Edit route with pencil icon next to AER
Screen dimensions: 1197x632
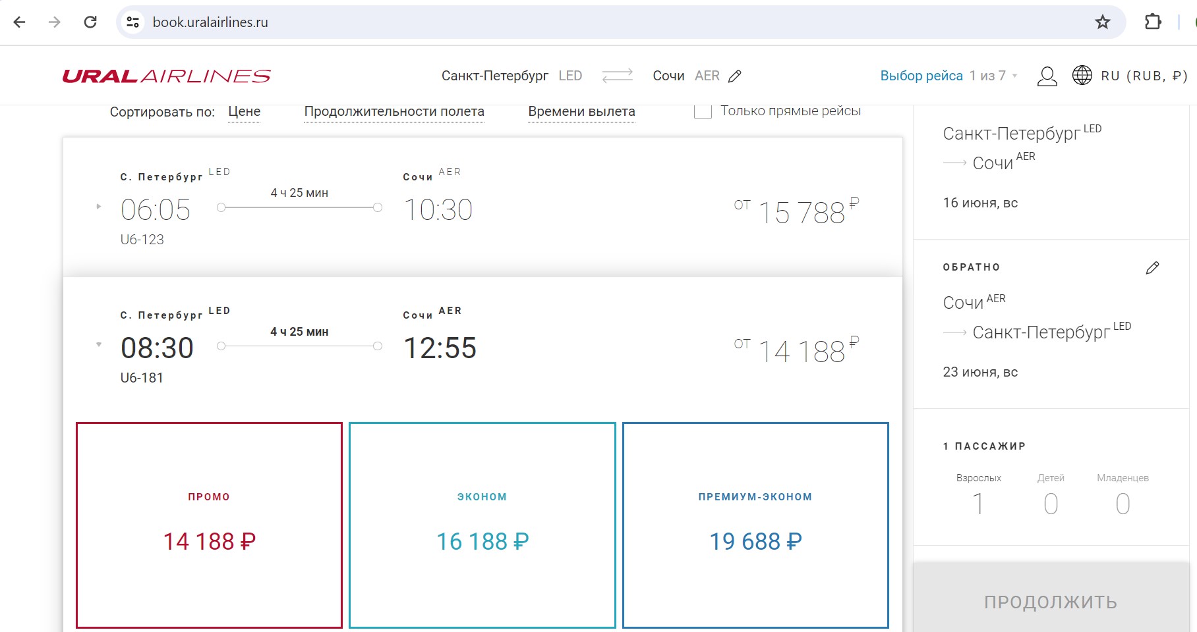(x=735, y=76)
